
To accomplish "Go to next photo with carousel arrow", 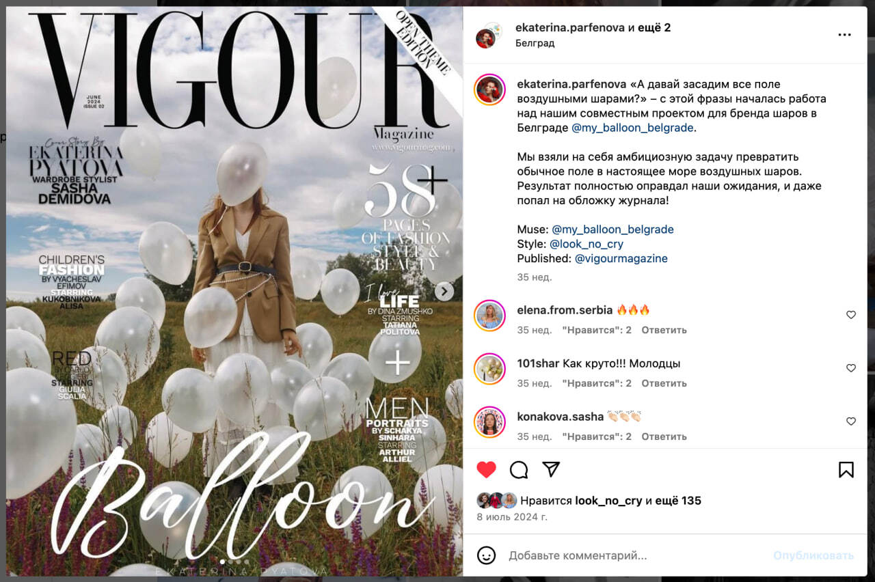I will [x=444, y=292].
